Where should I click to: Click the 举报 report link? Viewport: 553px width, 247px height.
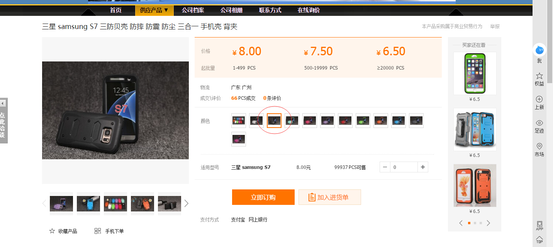point(495,26)
